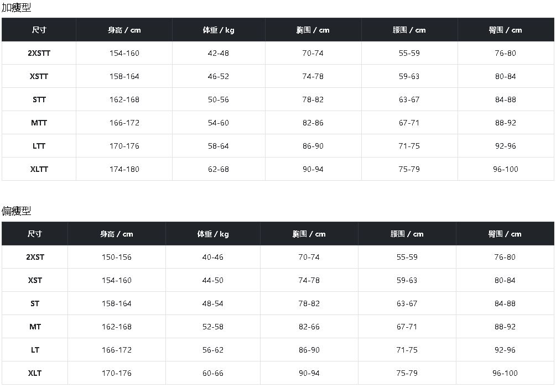Click the 加瘦型 section heading
Image resolution: width=556 pixels, height=388 pixels.
[16, 8]
